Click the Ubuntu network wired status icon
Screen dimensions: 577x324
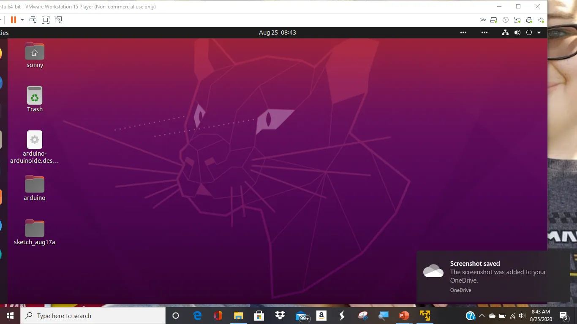(505, 32)
